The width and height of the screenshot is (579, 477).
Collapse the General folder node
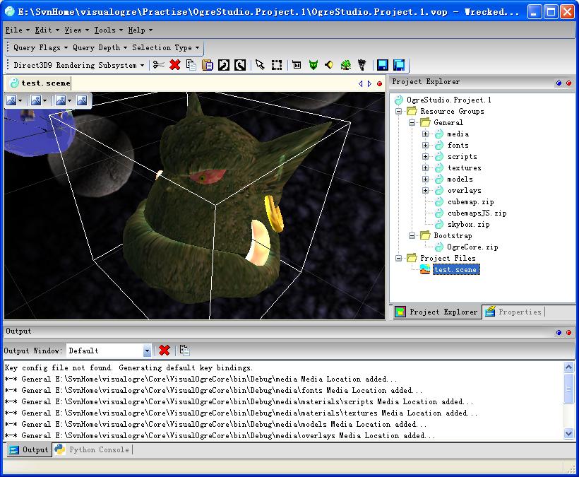pyautogui.click(x=412, y=122)
